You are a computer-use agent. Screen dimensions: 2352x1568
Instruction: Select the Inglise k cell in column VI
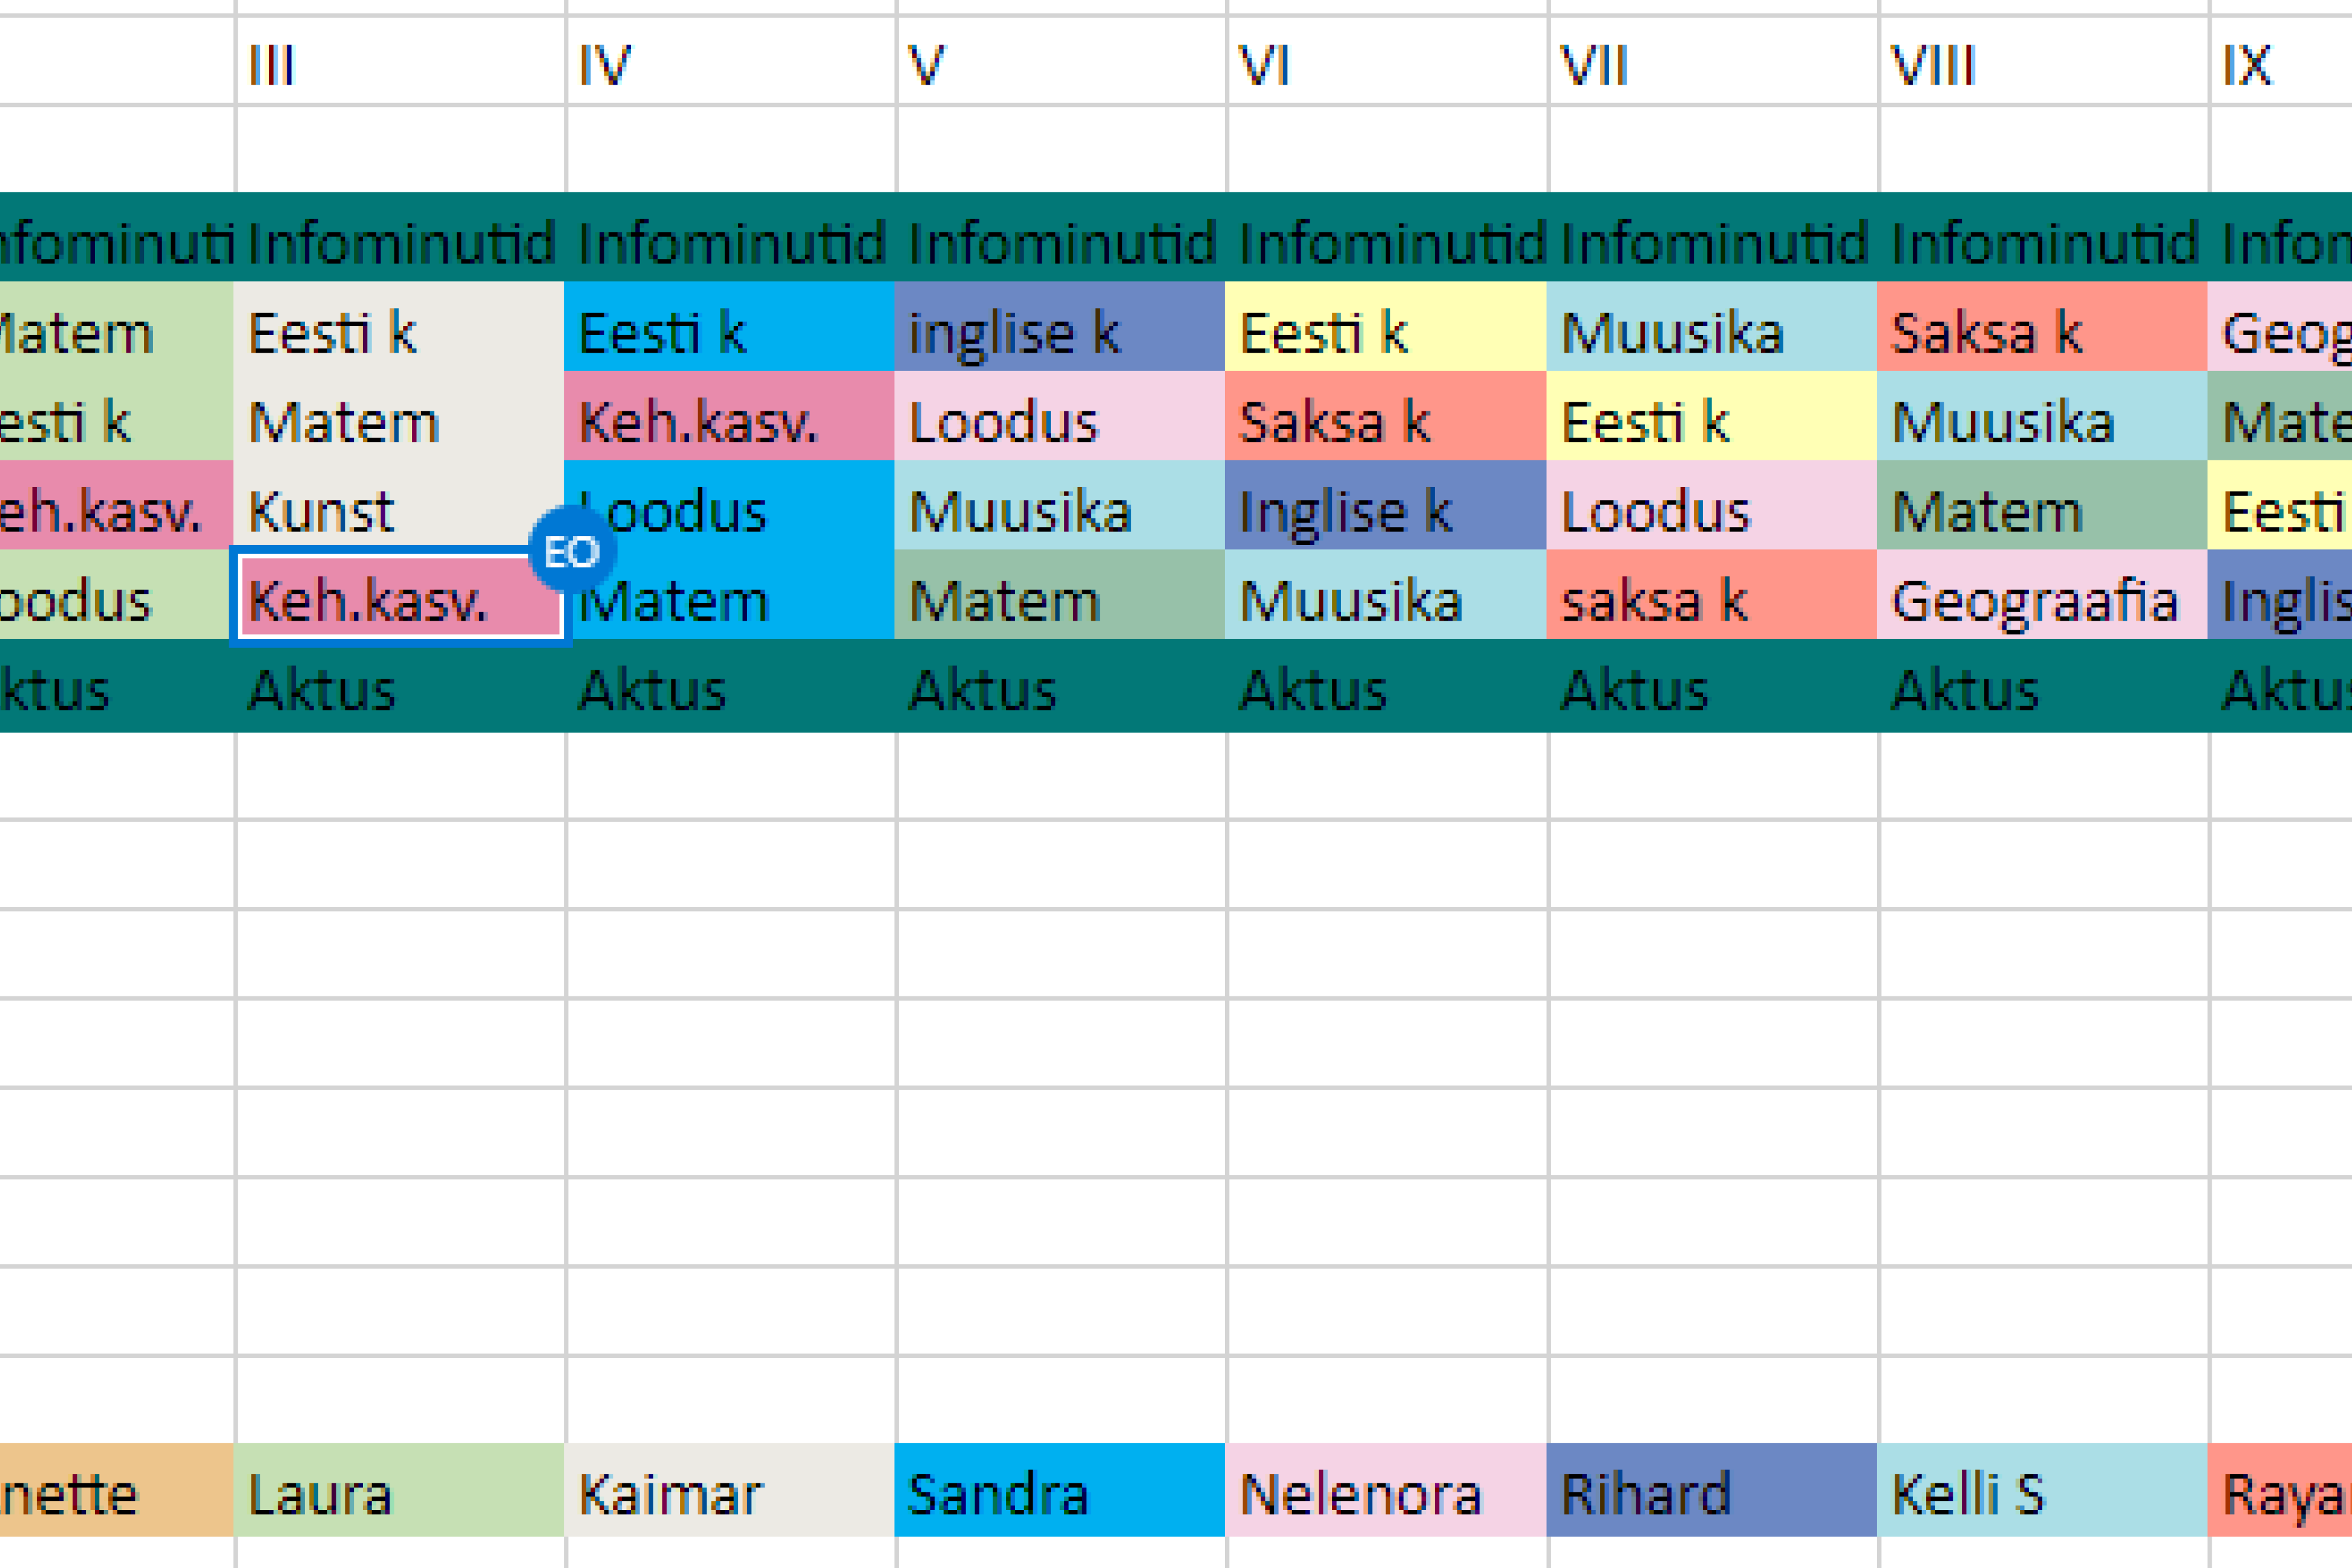[1386, 511]
